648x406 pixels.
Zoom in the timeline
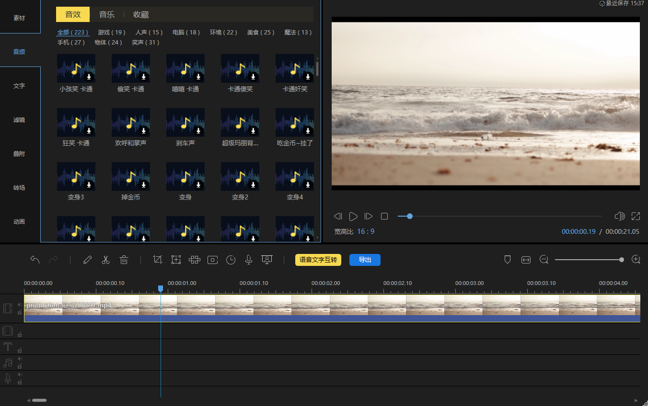(x=636, y=260)
